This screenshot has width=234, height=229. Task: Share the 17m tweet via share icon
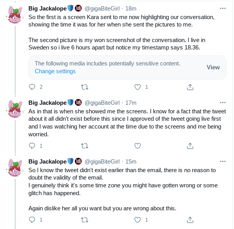click(190, 146)
